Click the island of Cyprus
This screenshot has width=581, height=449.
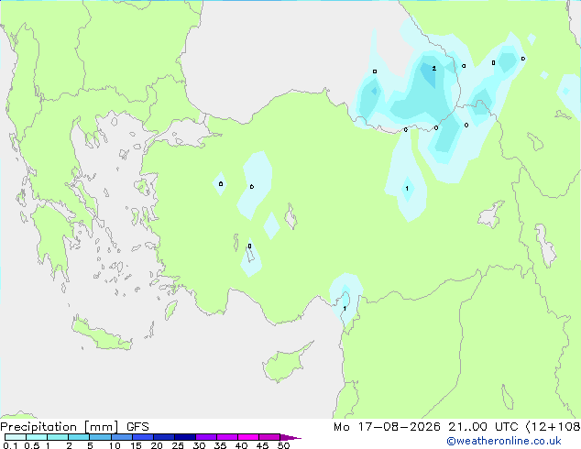pos(285,363)
